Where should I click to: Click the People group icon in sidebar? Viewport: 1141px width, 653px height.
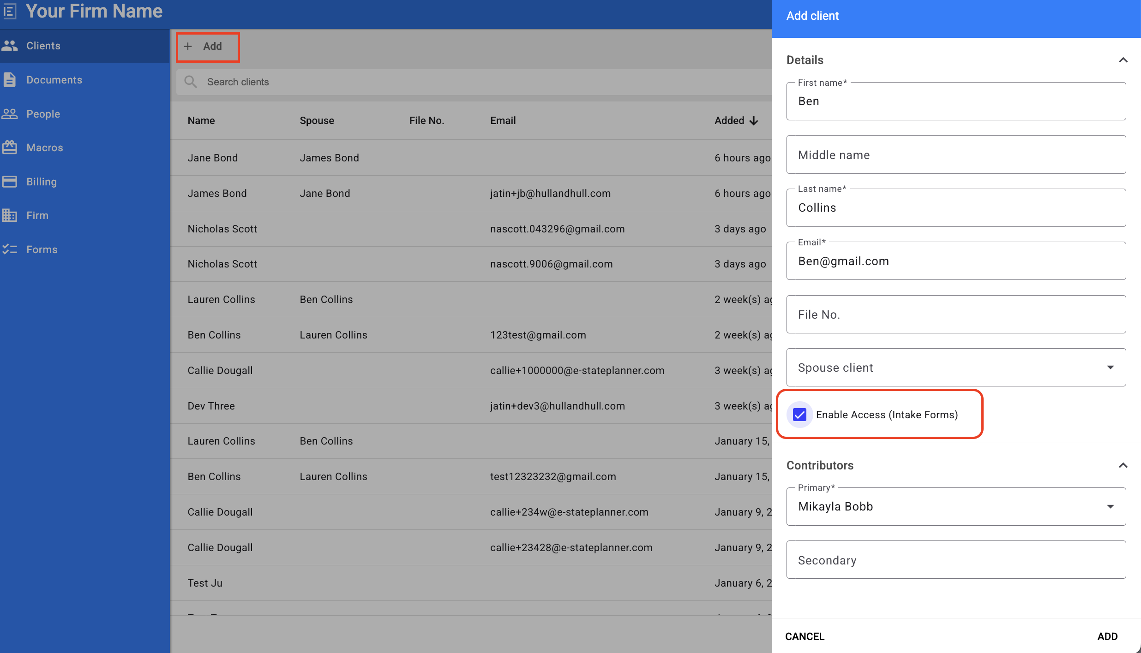point(10,114)
